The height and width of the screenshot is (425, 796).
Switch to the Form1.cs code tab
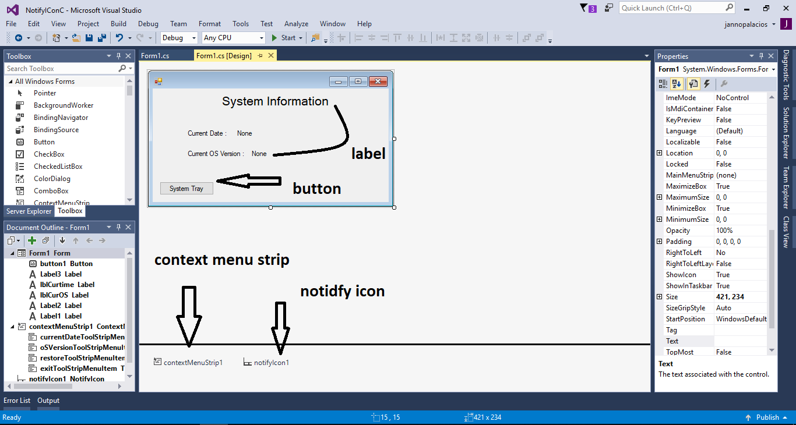[x=155, y=56]
